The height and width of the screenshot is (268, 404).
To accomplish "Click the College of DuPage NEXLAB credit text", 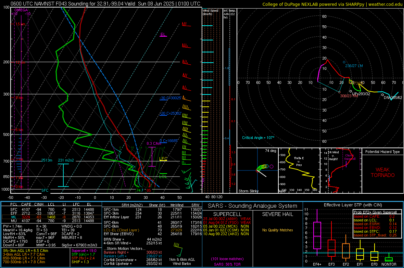I will [332, 4].
